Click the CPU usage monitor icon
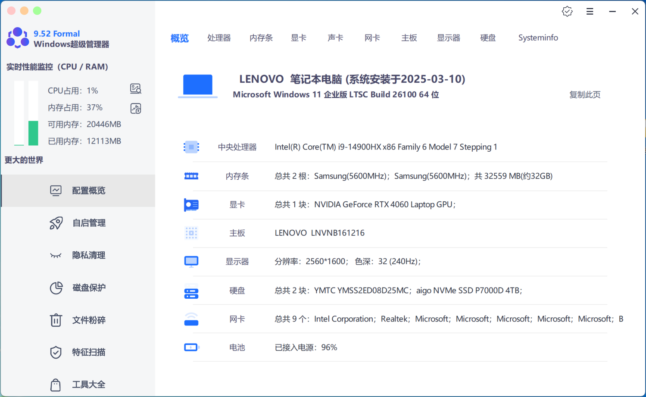The width and height of the screenshot is (646, 397). point(136,89)
